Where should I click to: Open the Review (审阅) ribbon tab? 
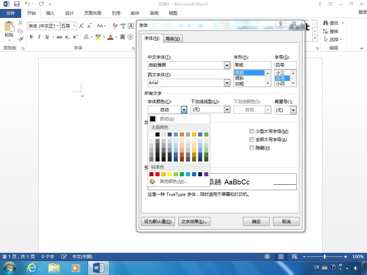coord(154,13)
